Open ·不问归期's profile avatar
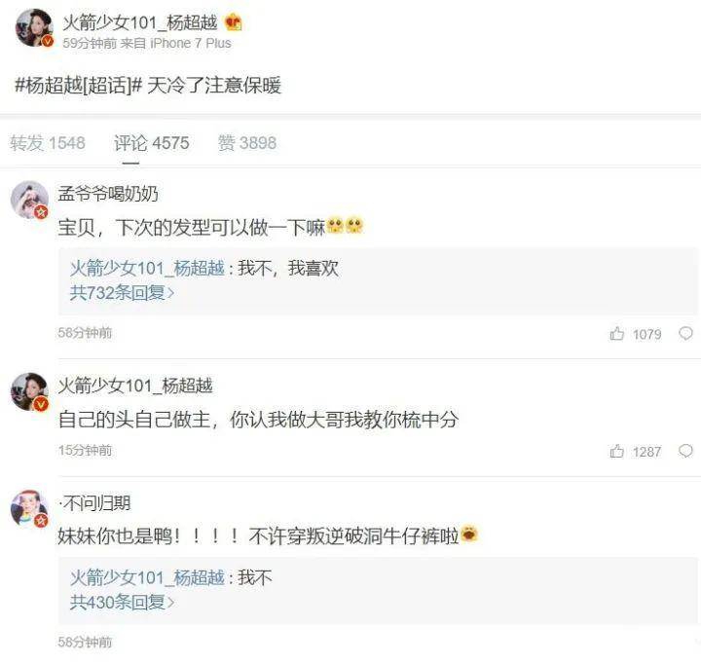701x663 pixels. 29,509
